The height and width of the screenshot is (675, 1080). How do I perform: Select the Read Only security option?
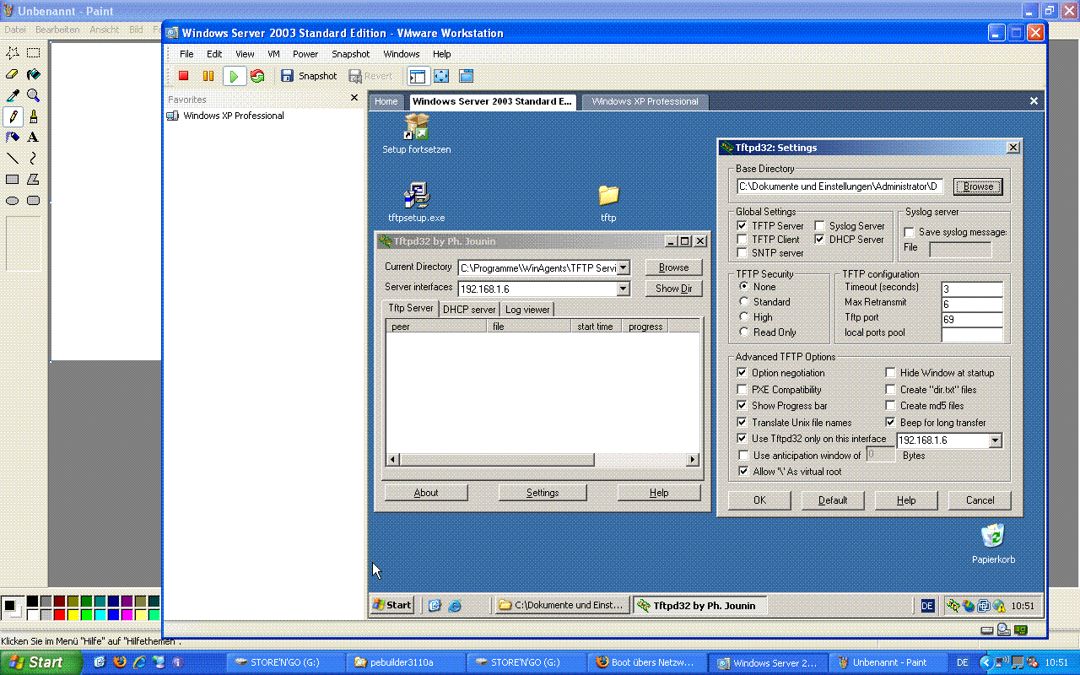pyautogui.click(x=743, y=332)
